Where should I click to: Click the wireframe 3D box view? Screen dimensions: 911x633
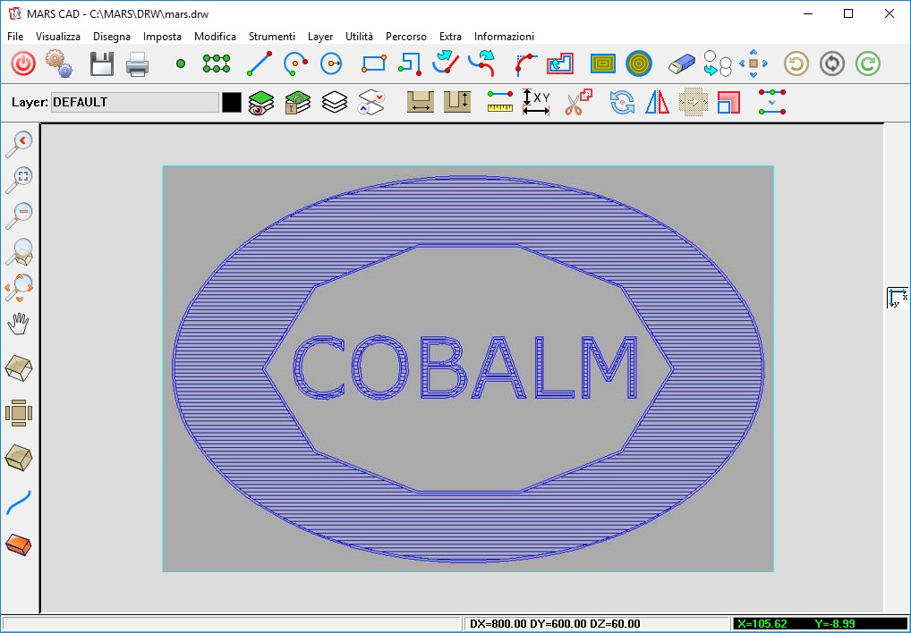pyautogui.click(x=19, y=367)
